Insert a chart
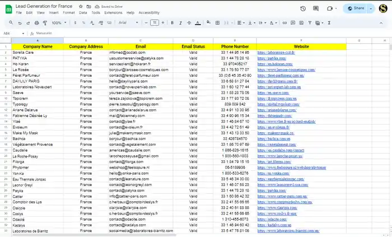392x237 pixels. click(301, 23)
